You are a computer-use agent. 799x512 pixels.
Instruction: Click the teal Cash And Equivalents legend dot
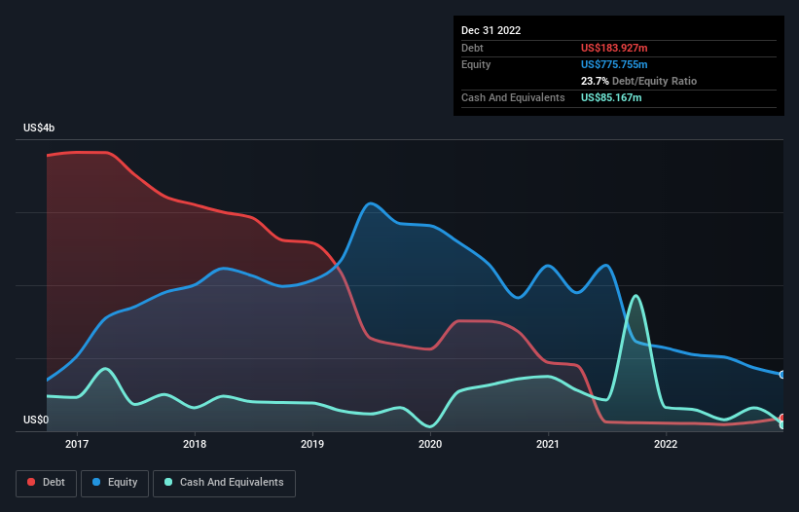coord(168,482)
